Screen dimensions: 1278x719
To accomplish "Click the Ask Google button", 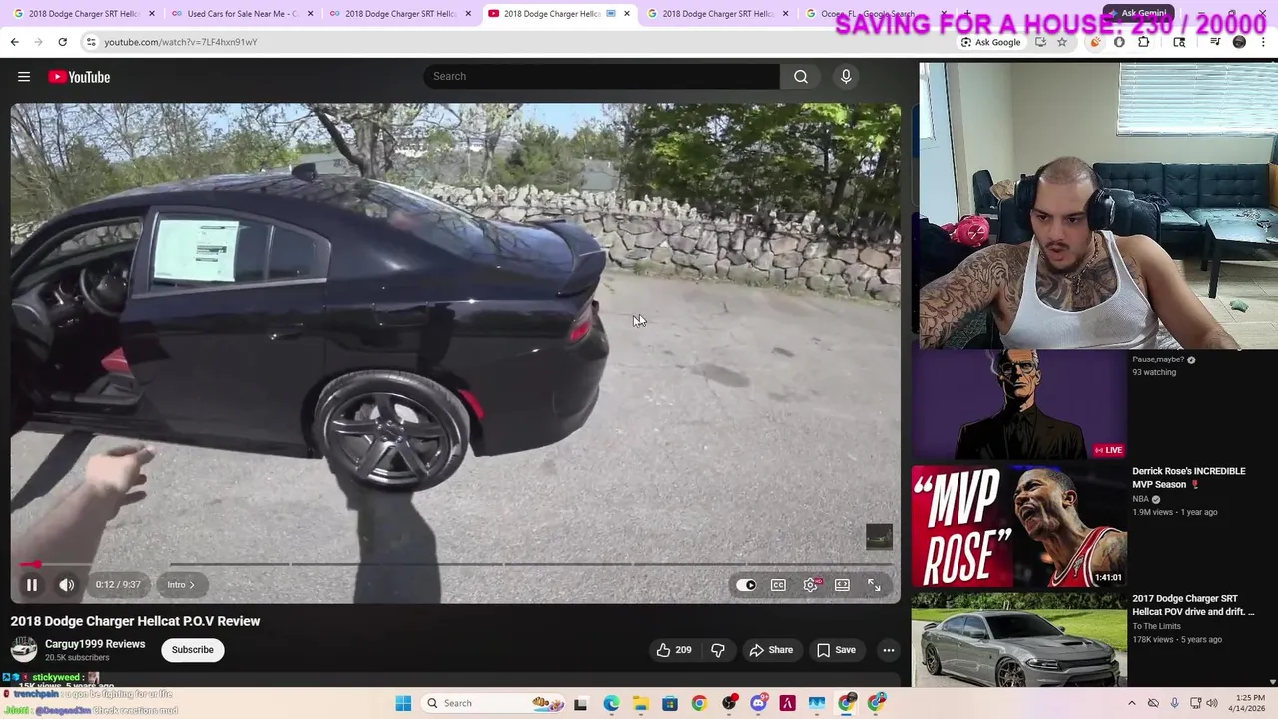I will pos(990,42).
